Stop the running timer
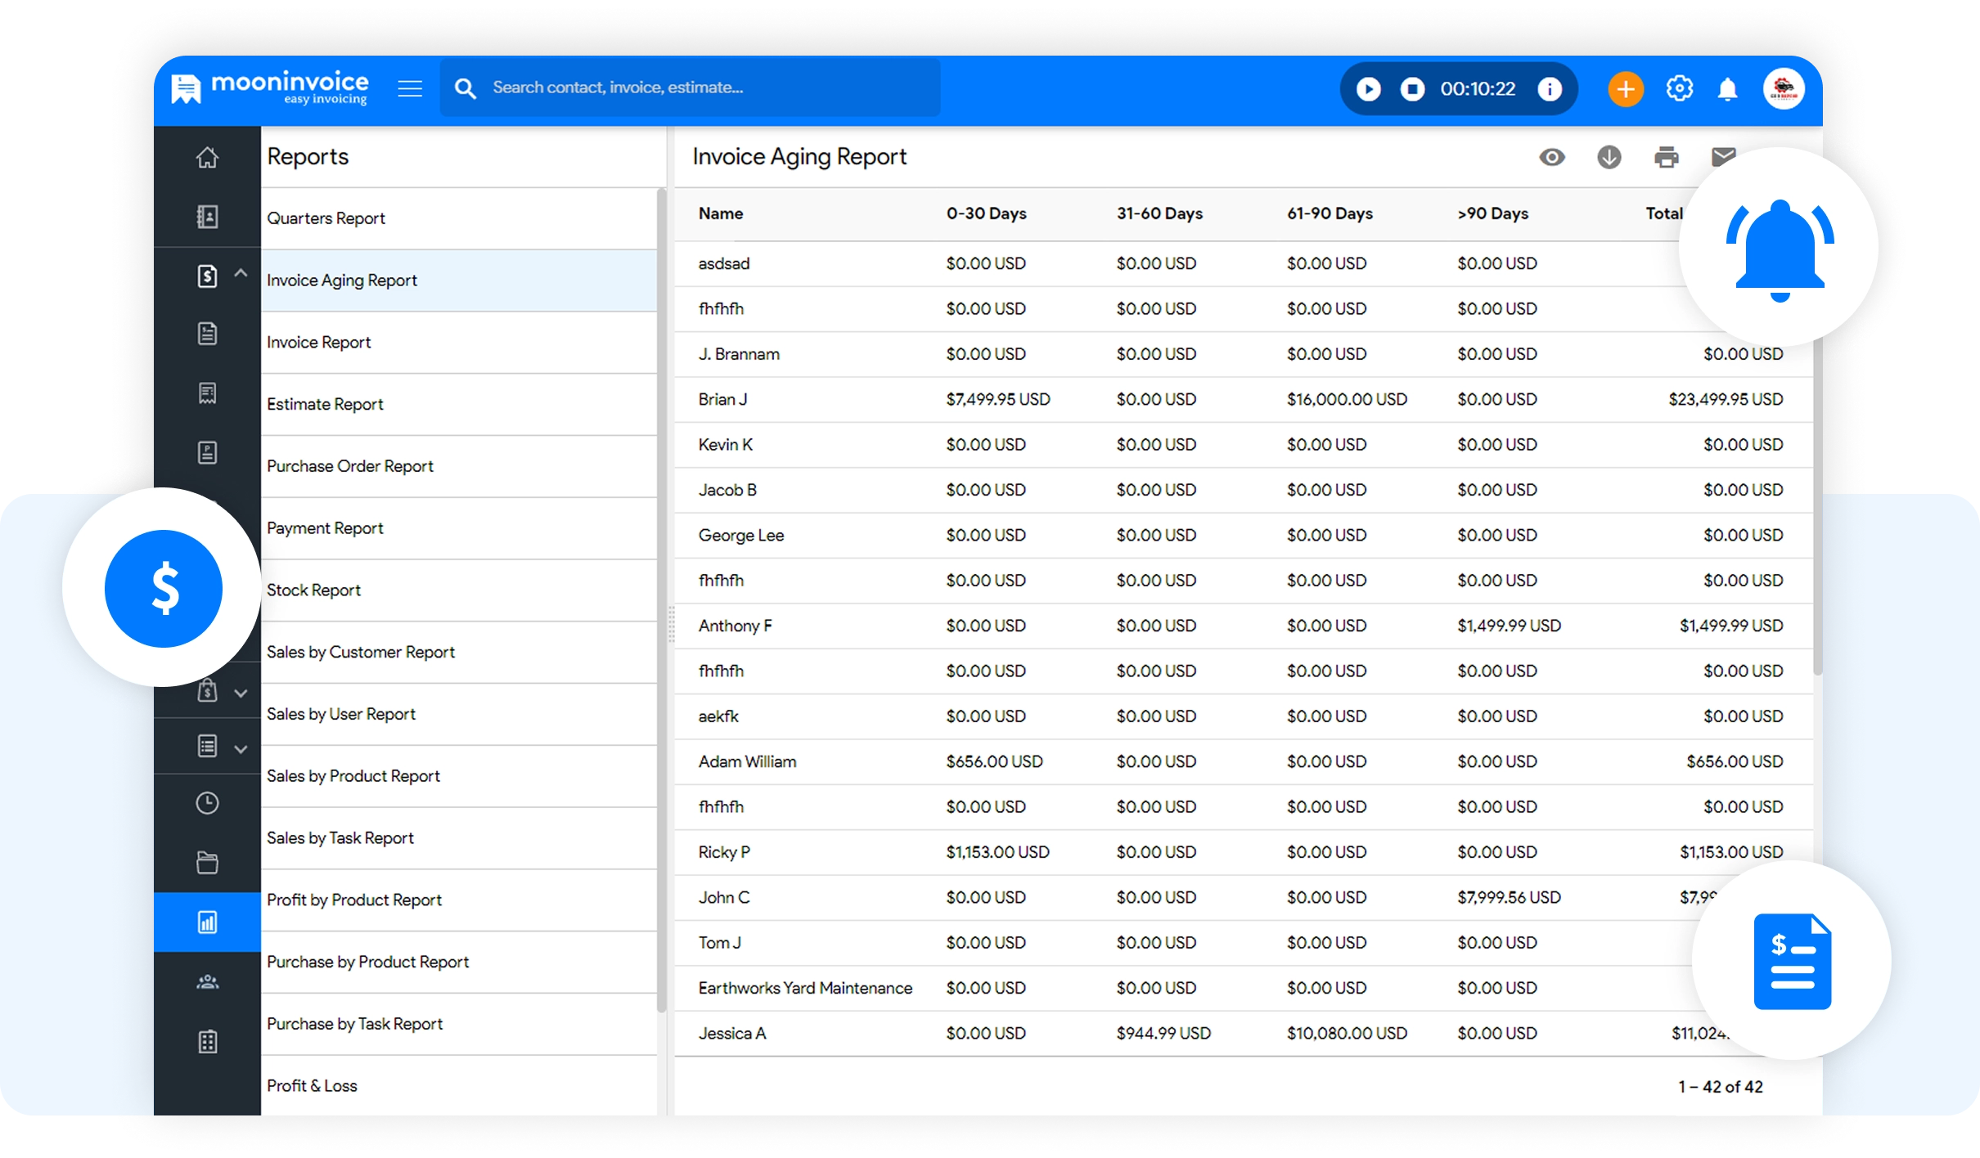 tap(1412, 88)
